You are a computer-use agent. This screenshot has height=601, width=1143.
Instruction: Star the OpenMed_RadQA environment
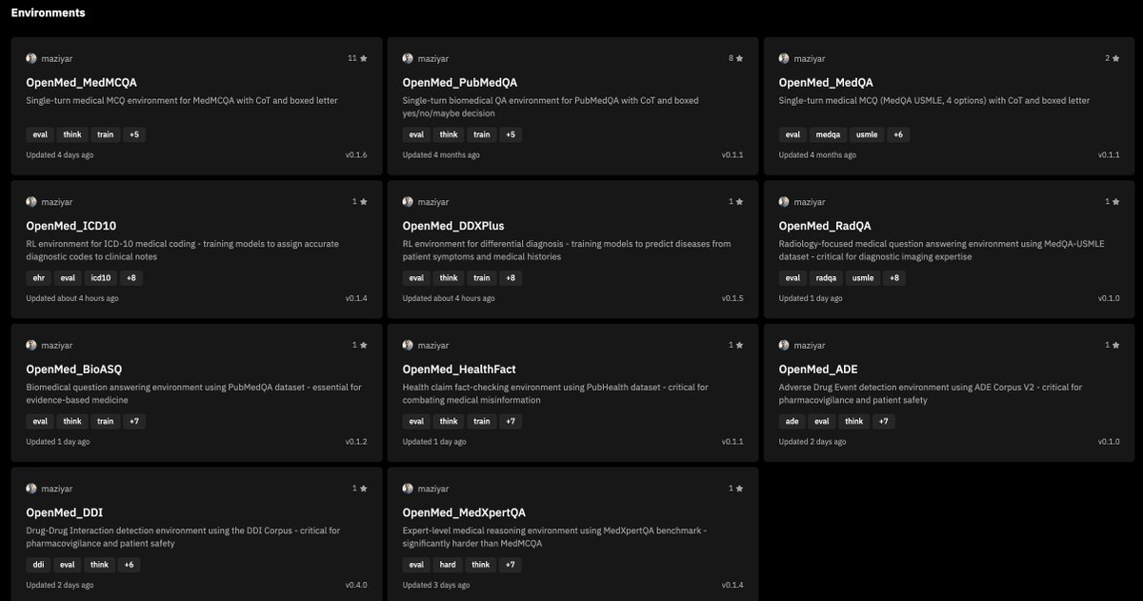coord(1116,202)
